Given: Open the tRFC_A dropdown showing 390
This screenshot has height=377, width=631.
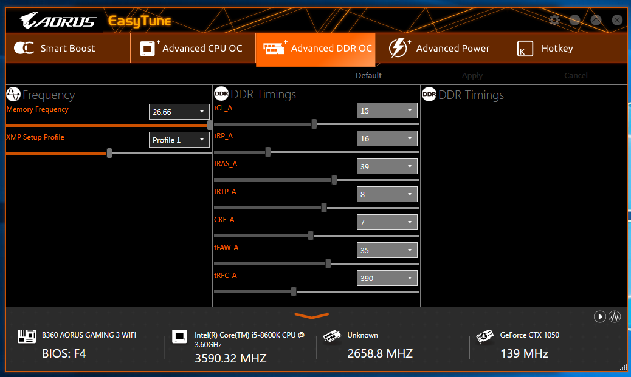Looking at the screenshot, I should [387, 278].
